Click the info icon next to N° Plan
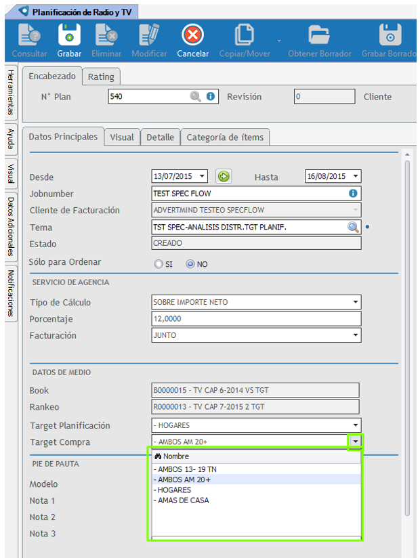420x558 pixels. point(211,96)
